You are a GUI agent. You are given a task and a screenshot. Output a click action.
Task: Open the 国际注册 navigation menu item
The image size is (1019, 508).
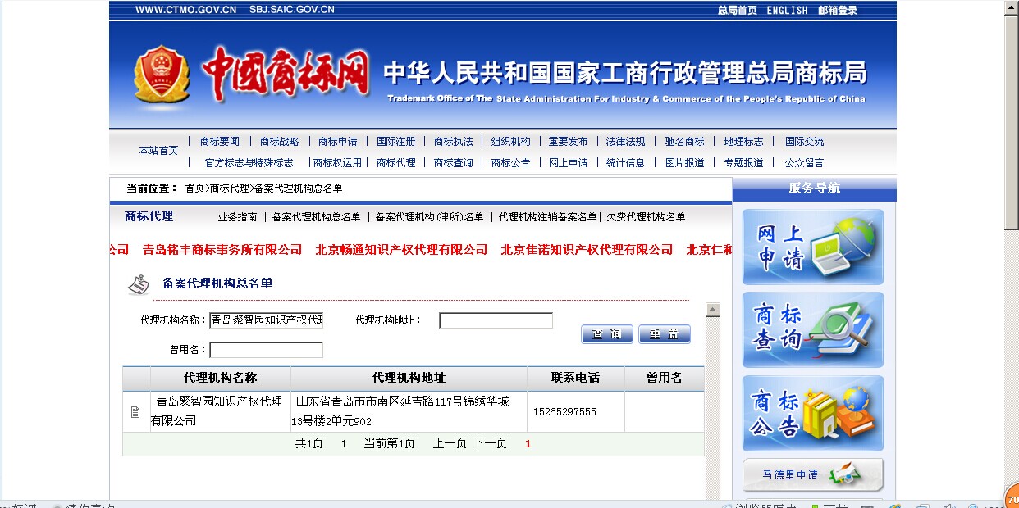pyautogui.click(x=395, y=142)
